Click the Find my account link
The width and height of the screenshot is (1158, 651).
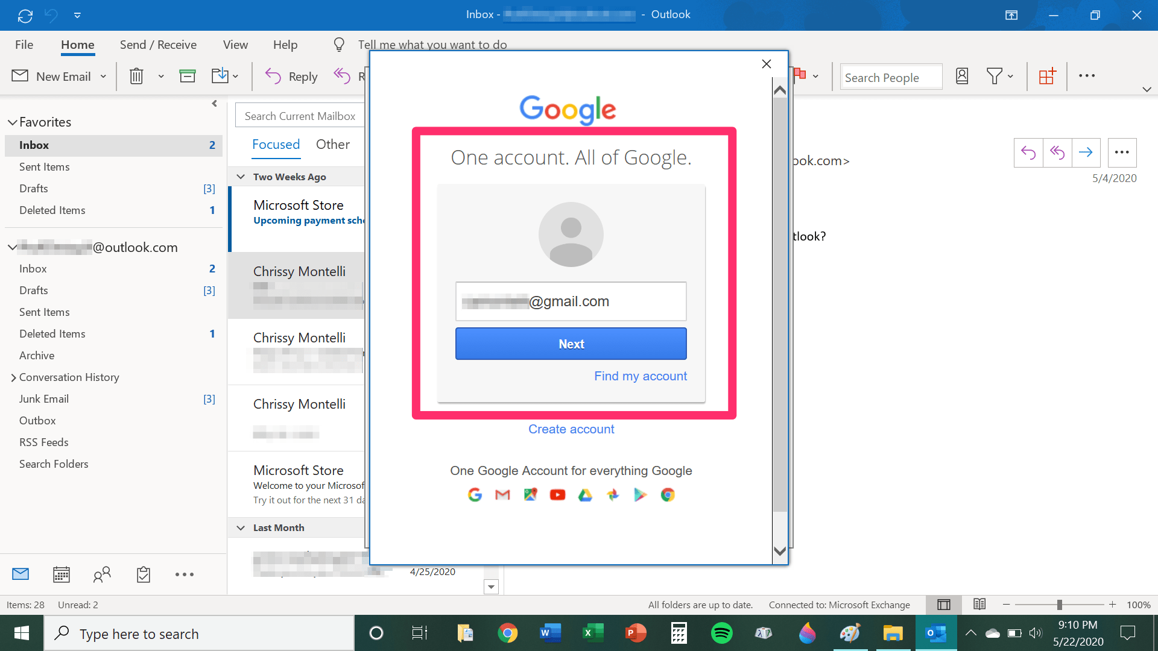point(640,376)
